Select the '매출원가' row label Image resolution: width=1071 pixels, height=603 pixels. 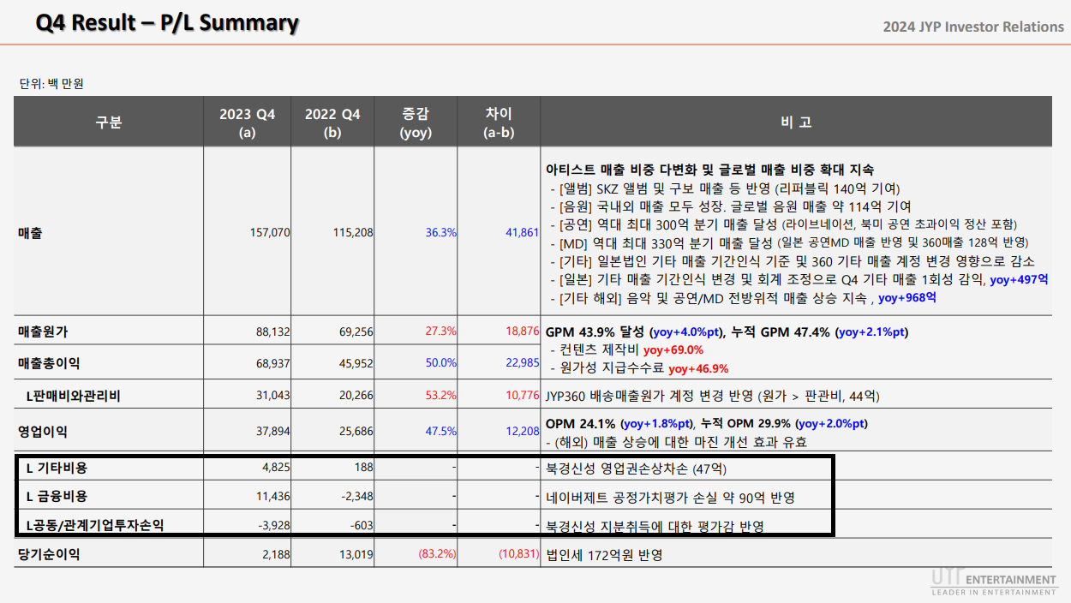point(43,331)
